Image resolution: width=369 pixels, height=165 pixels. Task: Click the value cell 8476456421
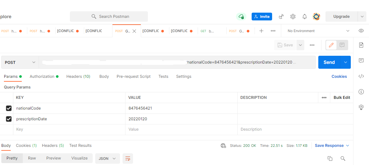coord(181,108)
